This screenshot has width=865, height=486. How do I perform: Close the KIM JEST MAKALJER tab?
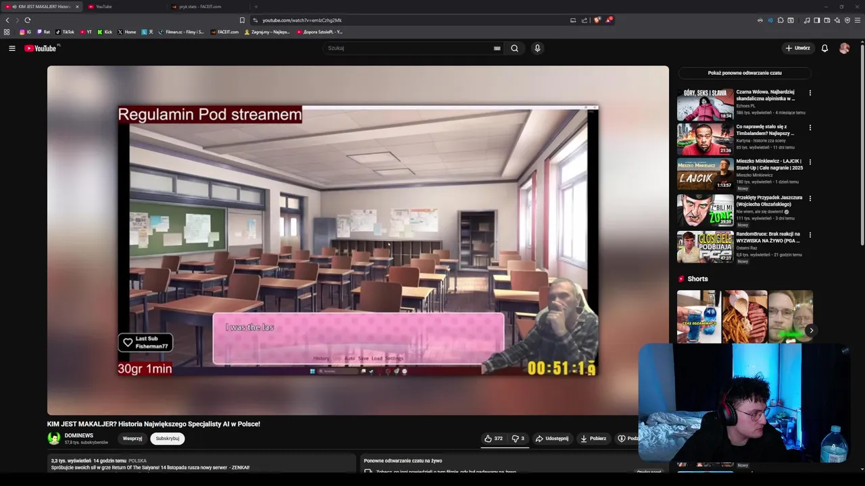click(77, 7)
